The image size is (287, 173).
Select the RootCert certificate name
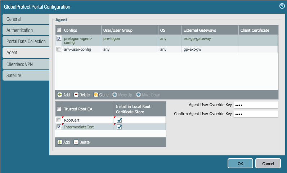click(72, 120)
